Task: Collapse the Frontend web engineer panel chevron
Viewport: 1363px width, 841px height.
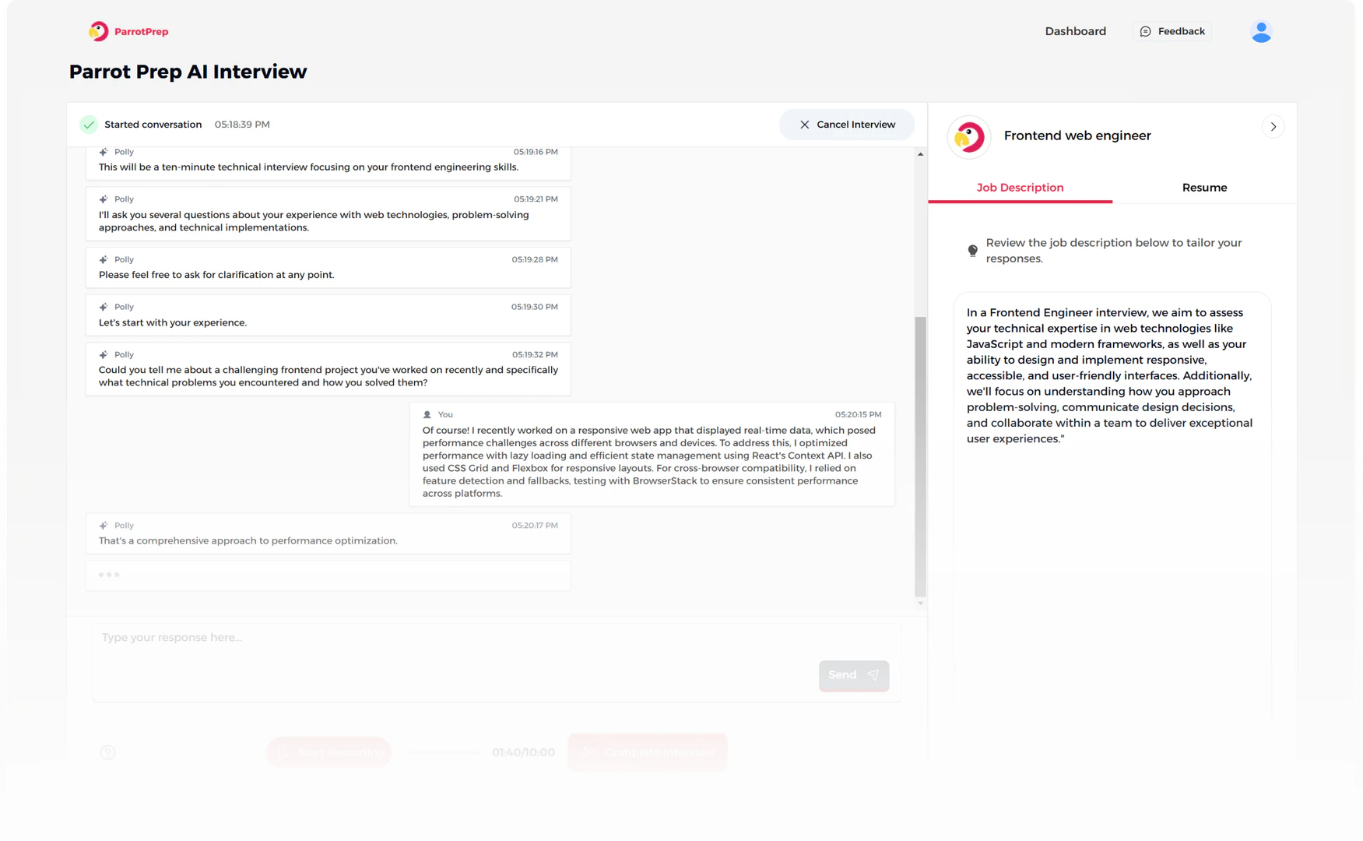Action: coord(1273,126)
